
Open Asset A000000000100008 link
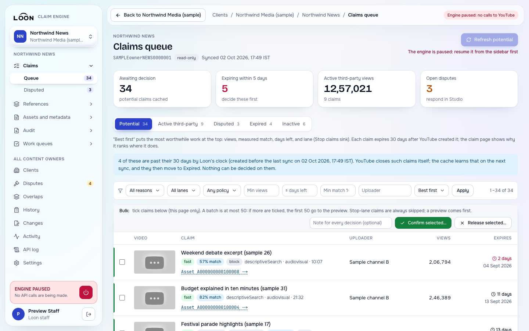click(214, 272)
